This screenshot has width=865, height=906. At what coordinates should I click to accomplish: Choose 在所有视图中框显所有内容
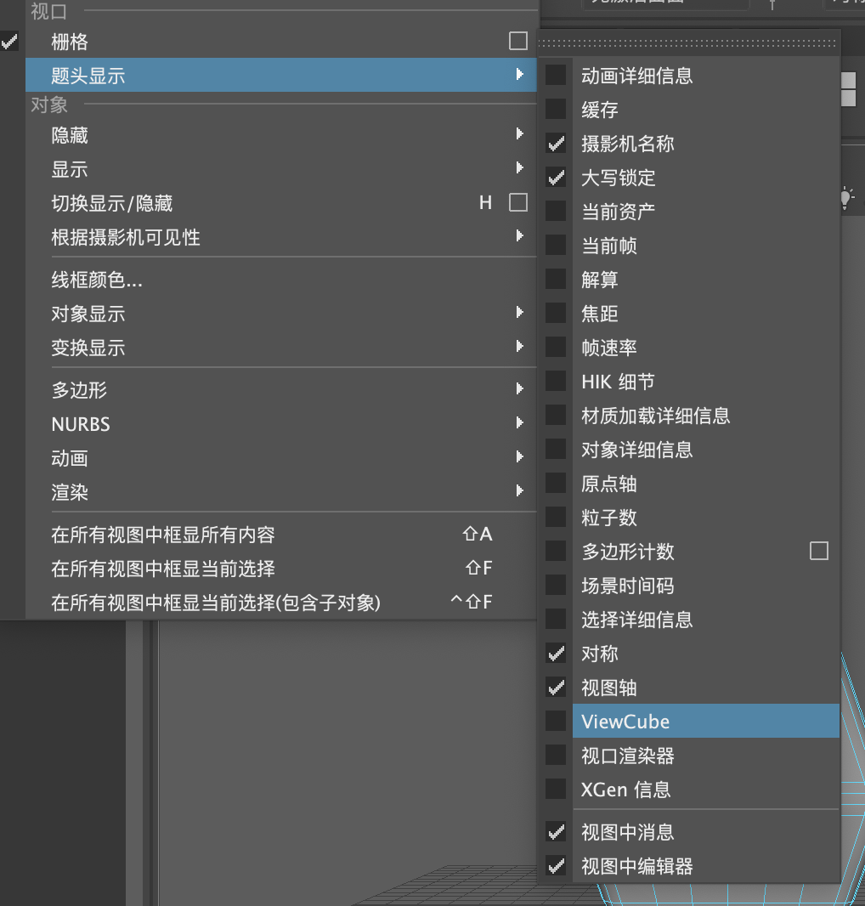pos(281,535)
